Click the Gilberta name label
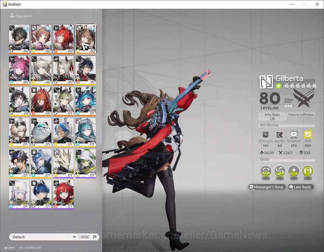 pos(289,78)
